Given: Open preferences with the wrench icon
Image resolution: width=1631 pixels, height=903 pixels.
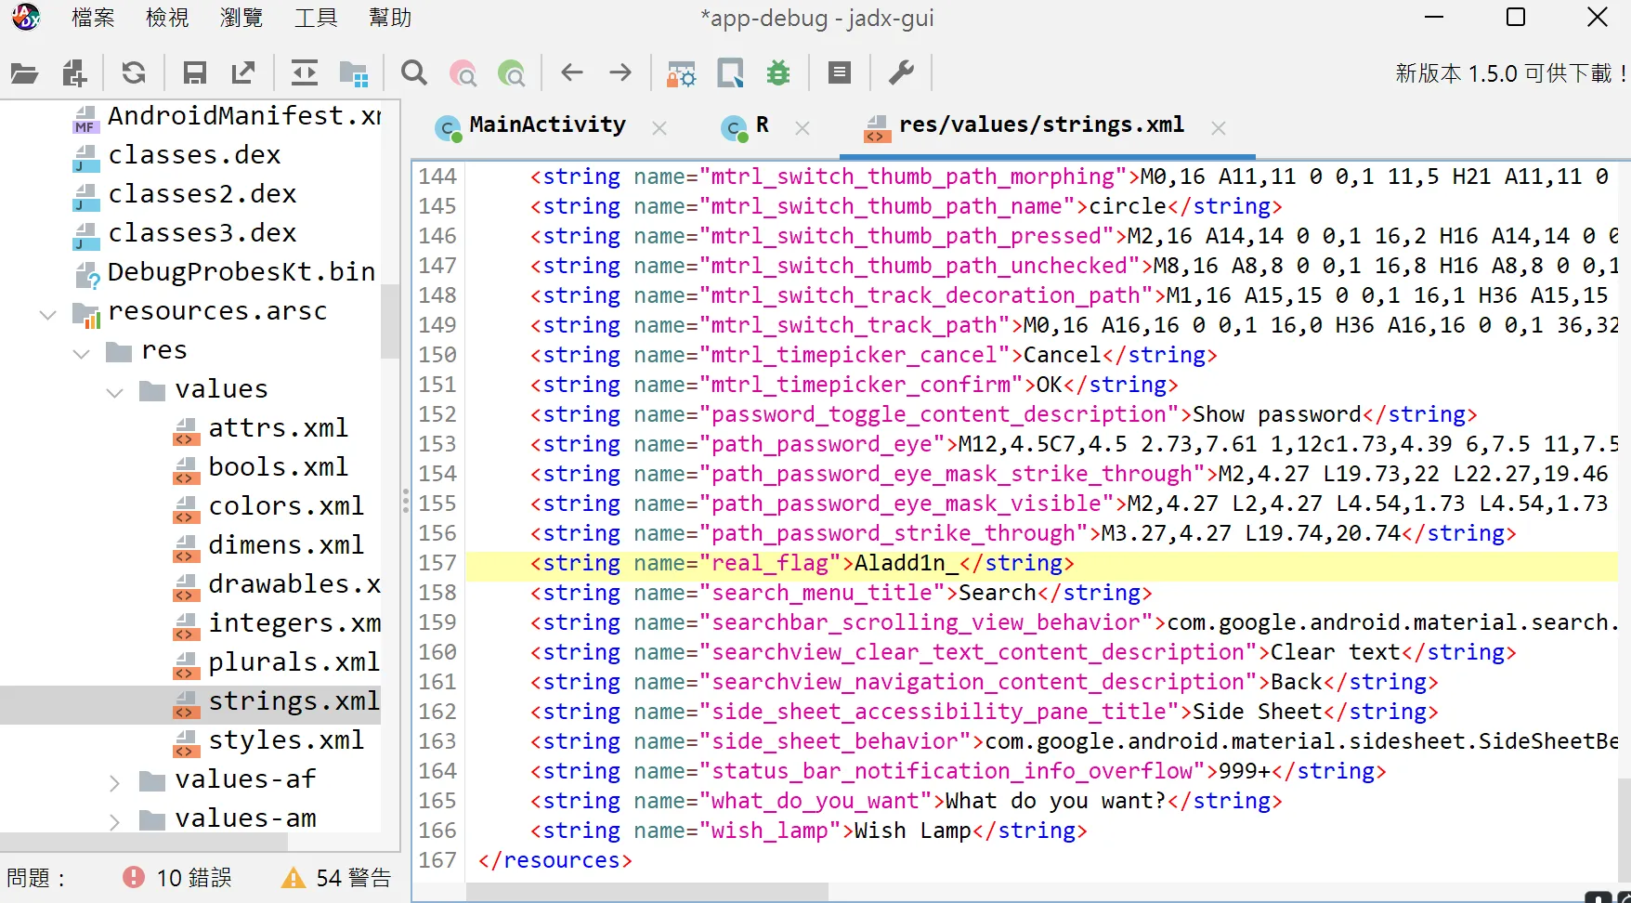Looking at the screenshot, I should click(901, 72).
